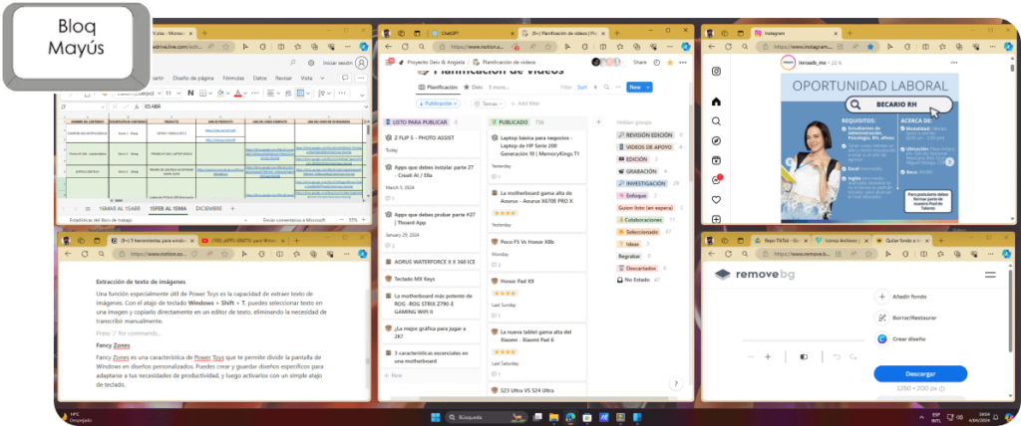The image size is (1021, 426).
Task: Click Excel borders icon in ribbon
Action: tap(202, 93)
